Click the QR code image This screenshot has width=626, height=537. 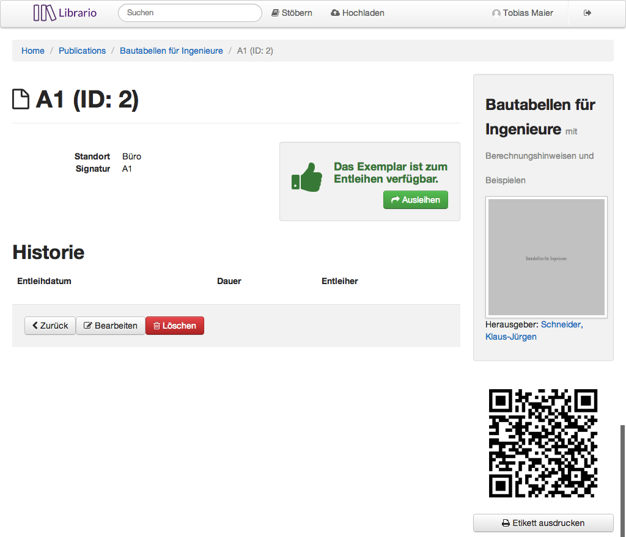tap(543, 443)
